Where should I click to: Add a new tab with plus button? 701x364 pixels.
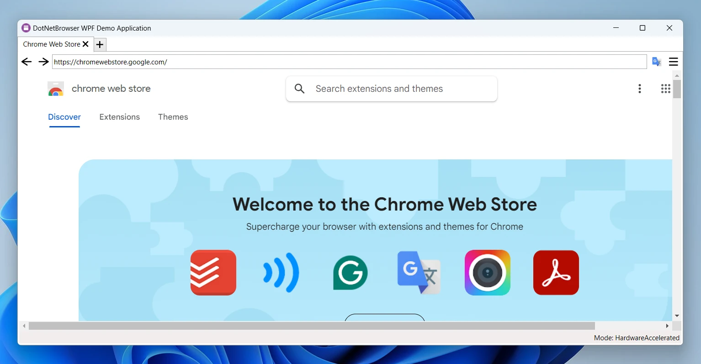100,44
